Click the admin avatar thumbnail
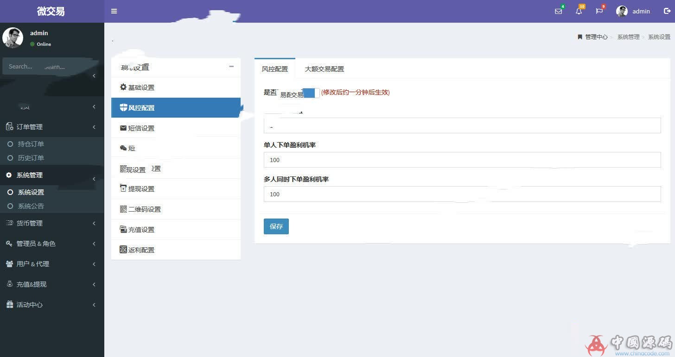 pyautogui.click(x=621, y=11)
